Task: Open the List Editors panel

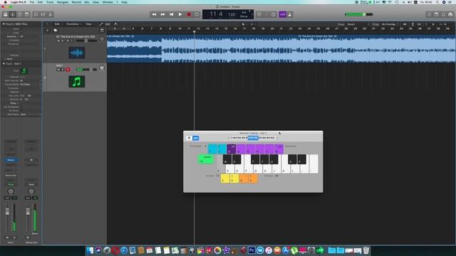Action: click(x=429, y=14)
